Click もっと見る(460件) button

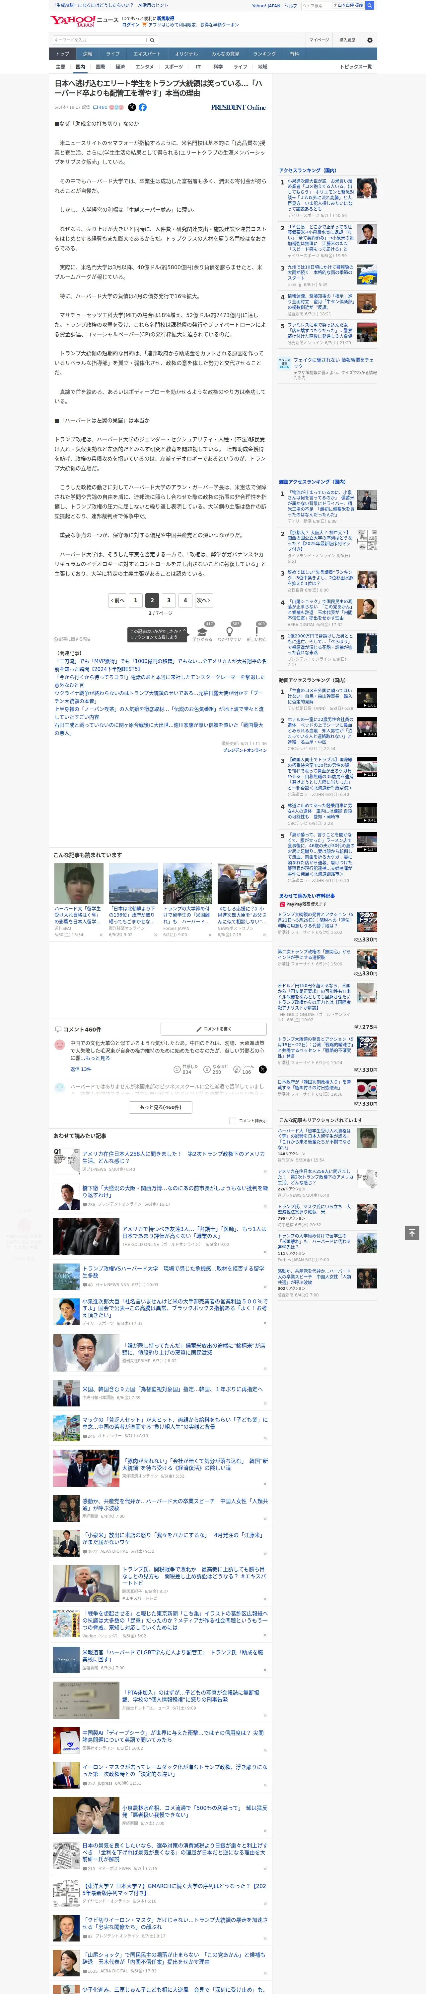161,1108
